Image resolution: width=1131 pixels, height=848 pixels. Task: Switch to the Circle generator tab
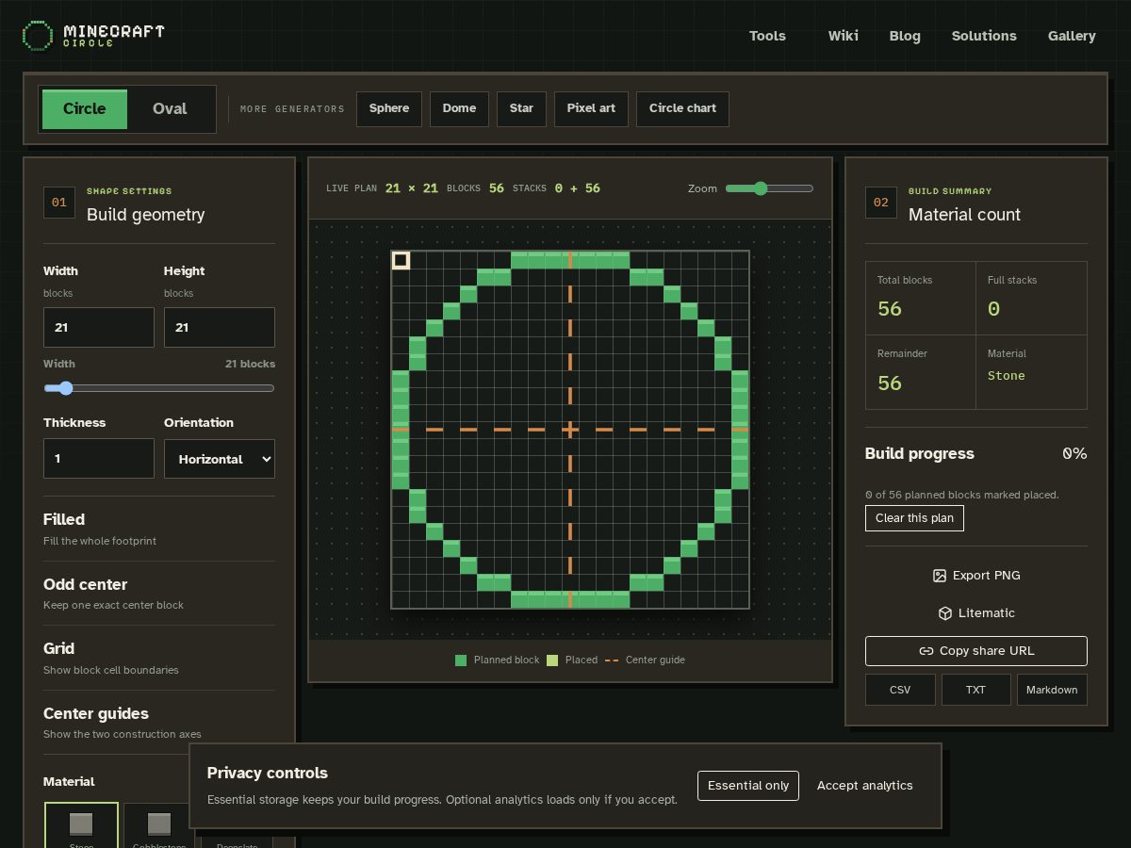[x=84, y=108]
